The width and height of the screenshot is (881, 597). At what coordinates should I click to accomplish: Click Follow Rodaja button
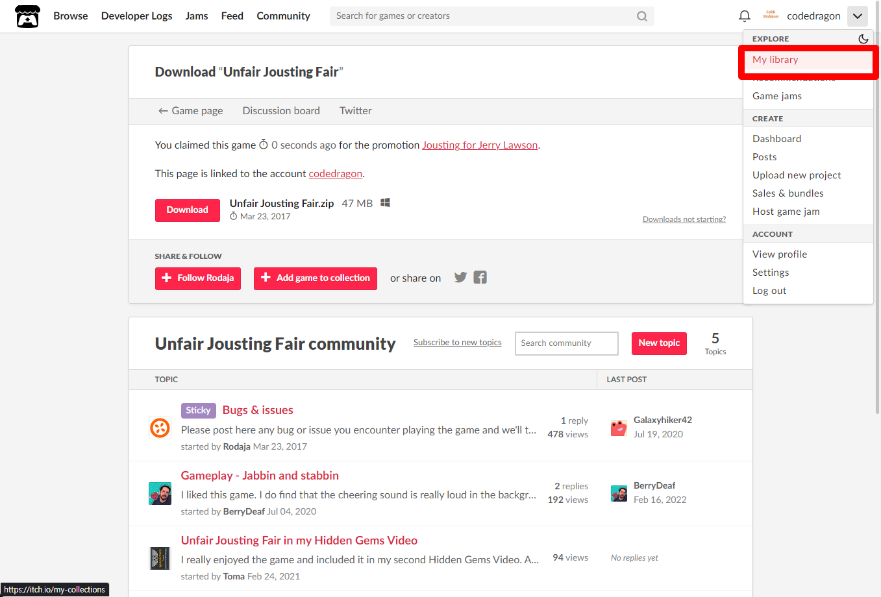tap(198, 278)
